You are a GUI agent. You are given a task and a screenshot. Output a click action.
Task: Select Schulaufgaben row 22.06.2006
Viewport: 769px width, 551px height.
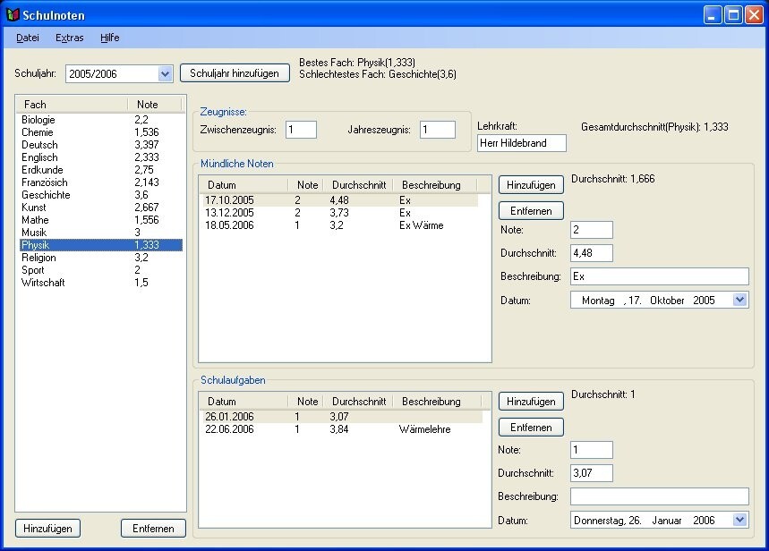[342, 429]
